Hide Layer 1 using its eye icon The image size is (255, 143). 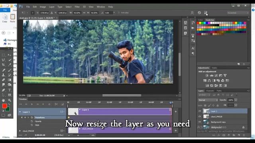[200, 111]
